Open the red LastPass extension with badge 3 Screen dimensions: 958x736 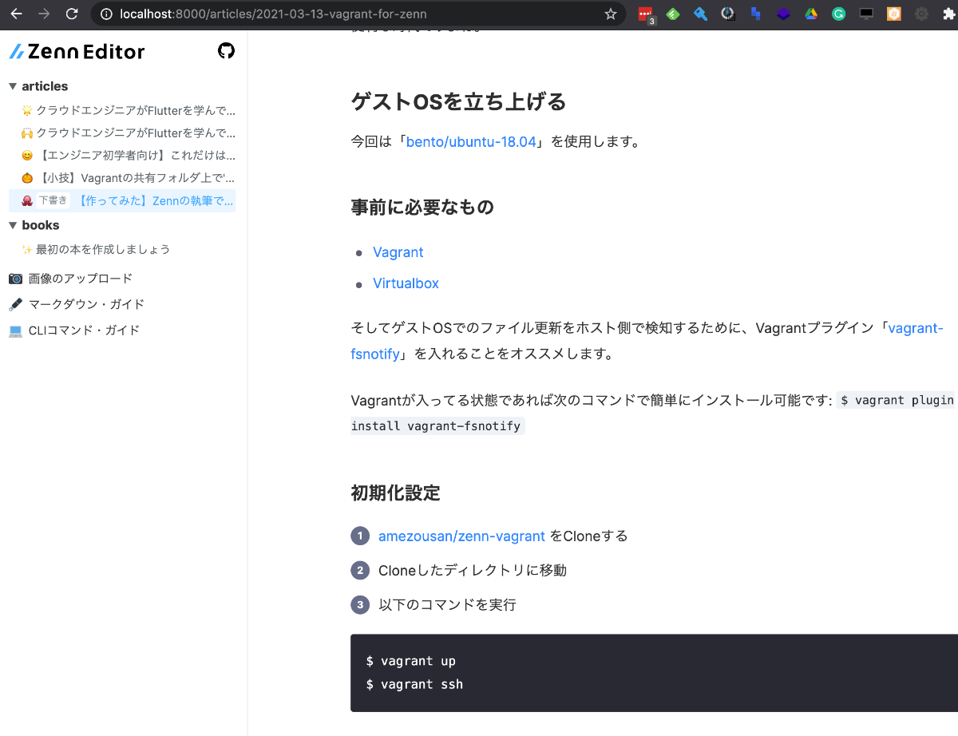point(645,14)
